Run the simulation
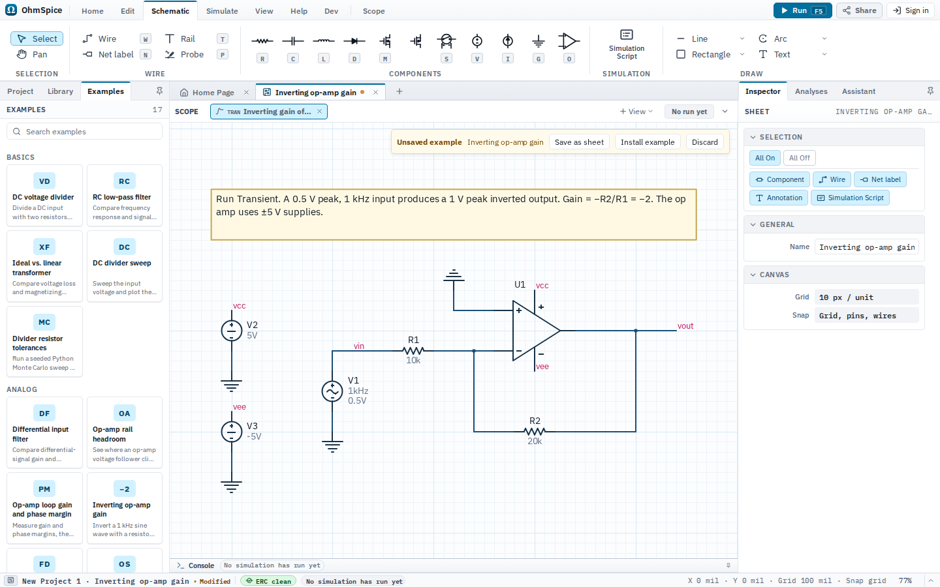The image size is (940, 587). [x=803, y=10]
